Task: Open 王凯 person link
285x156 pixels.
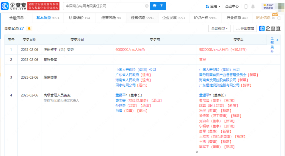Action: coord(202,142)
